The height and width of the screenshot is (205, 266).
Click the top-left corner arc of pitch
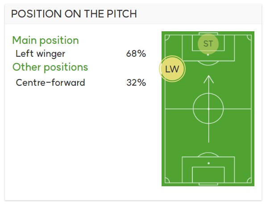[x=167, y=38]
